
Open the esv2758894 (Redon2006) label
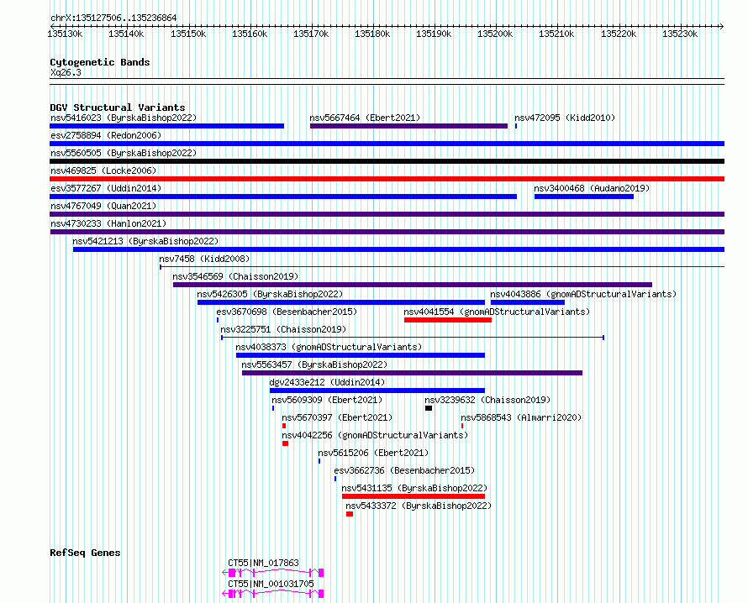pyautogui.click(x=106, y=135)
